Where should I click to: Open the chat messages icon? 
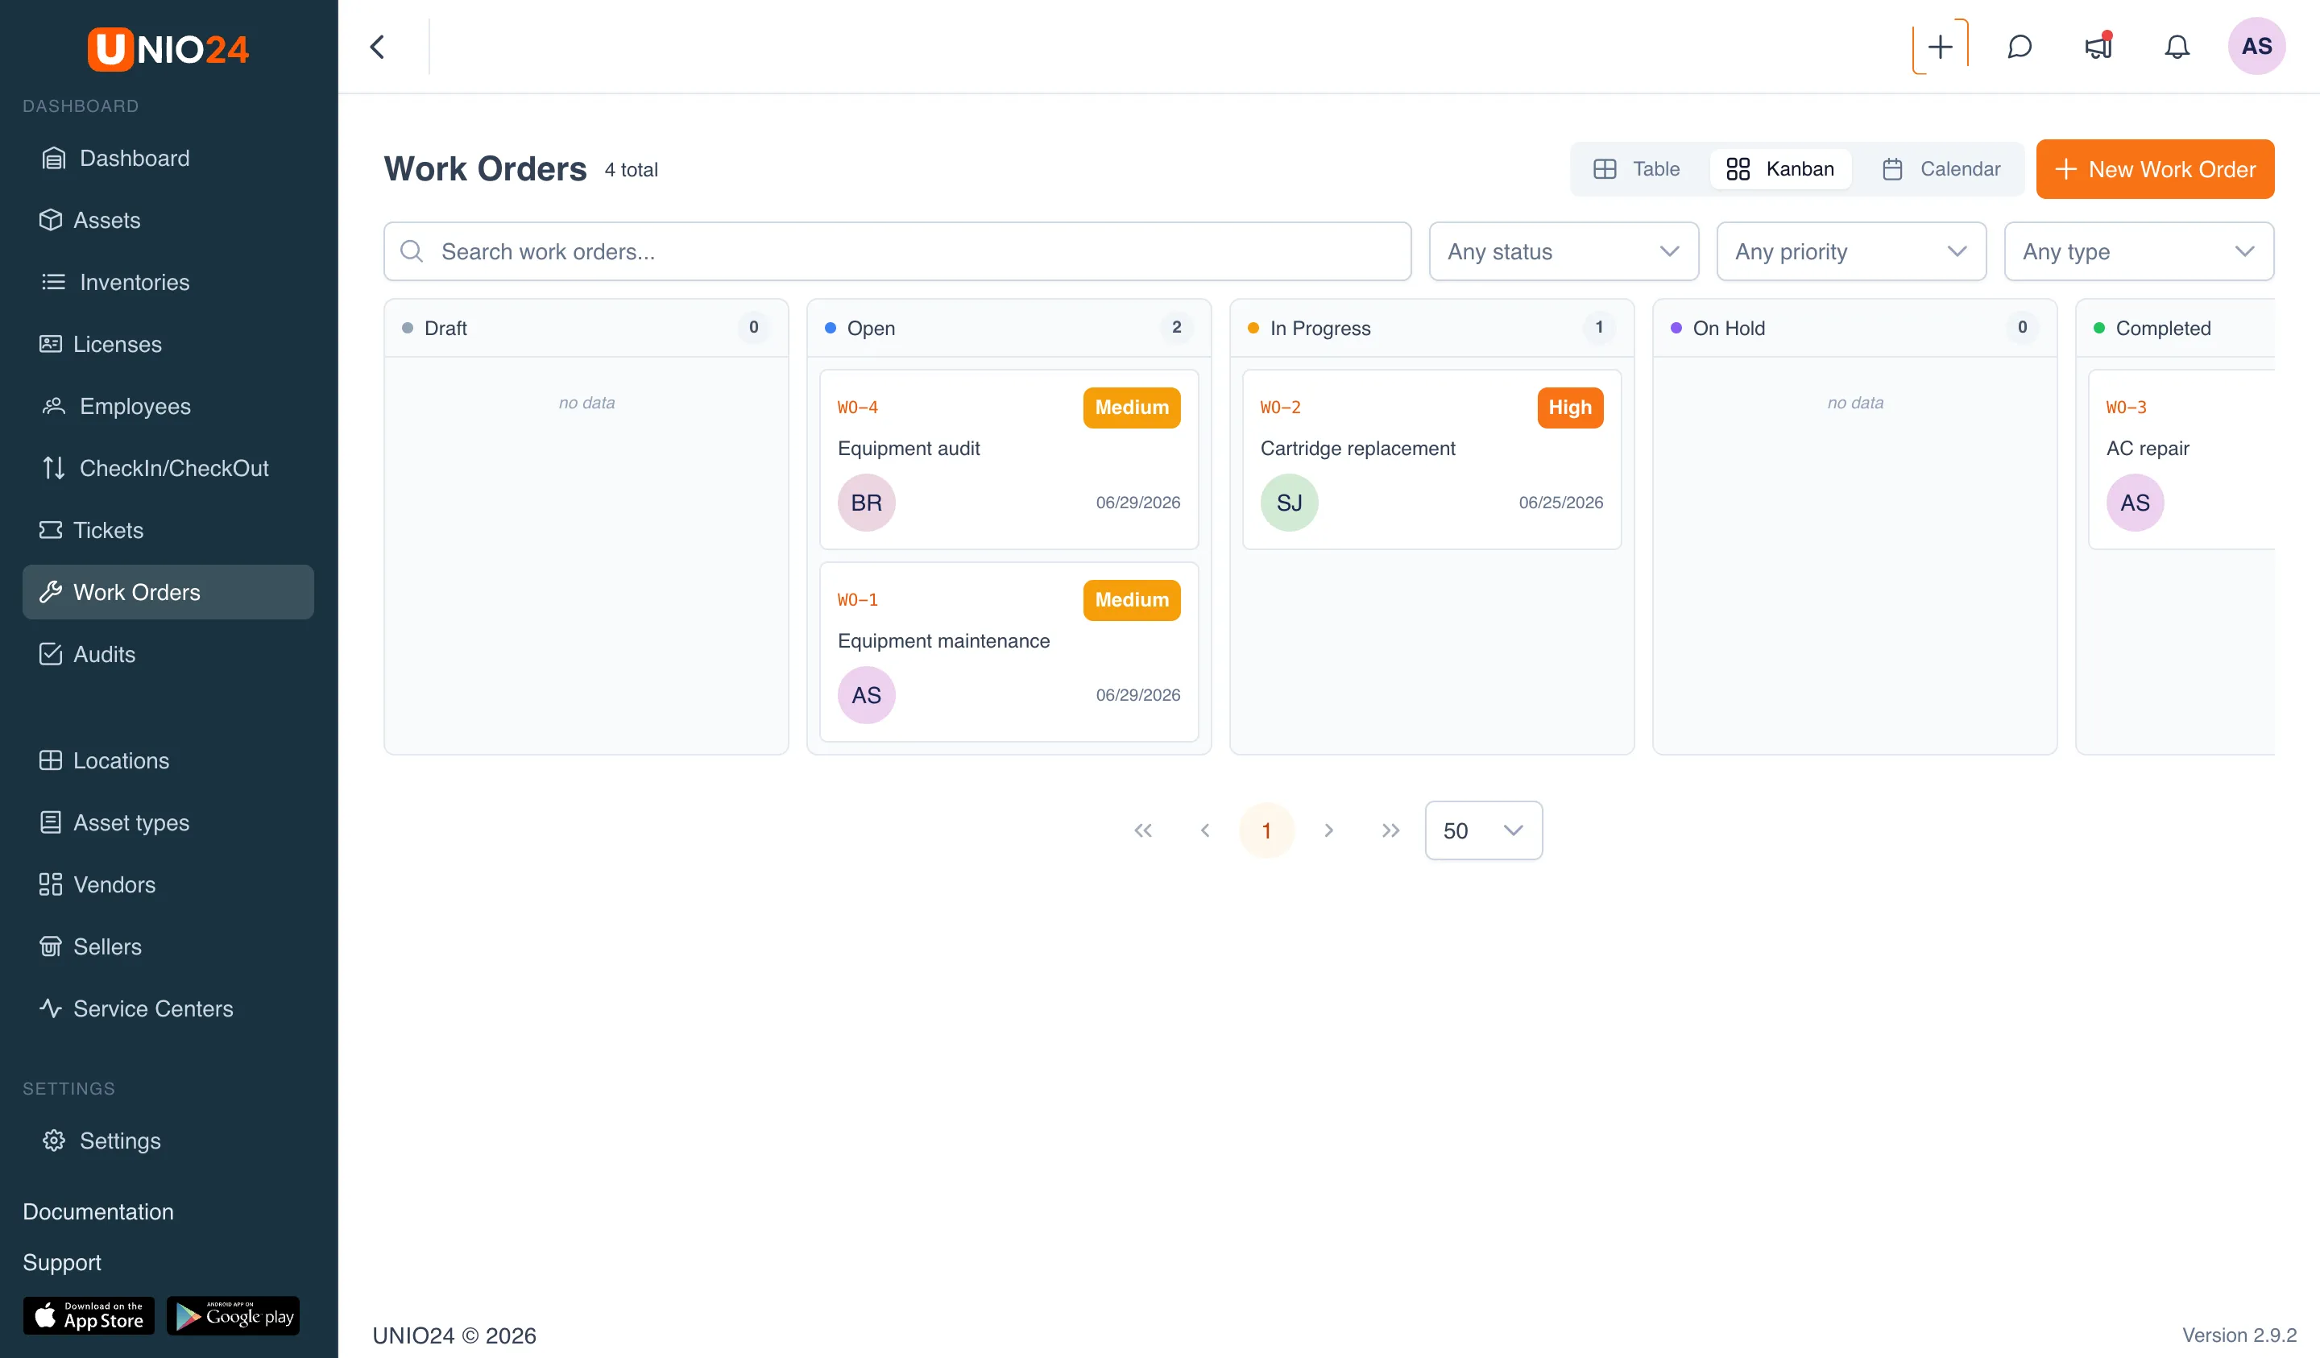(x=2019, y=47)
